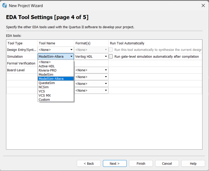Proceed with the Next > button

tap(115, 163)
